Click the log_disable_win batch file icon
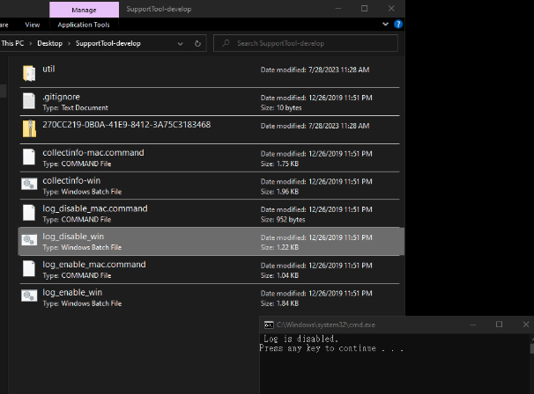Viewport: 534px width, 394px height. [x=29, y=240]
